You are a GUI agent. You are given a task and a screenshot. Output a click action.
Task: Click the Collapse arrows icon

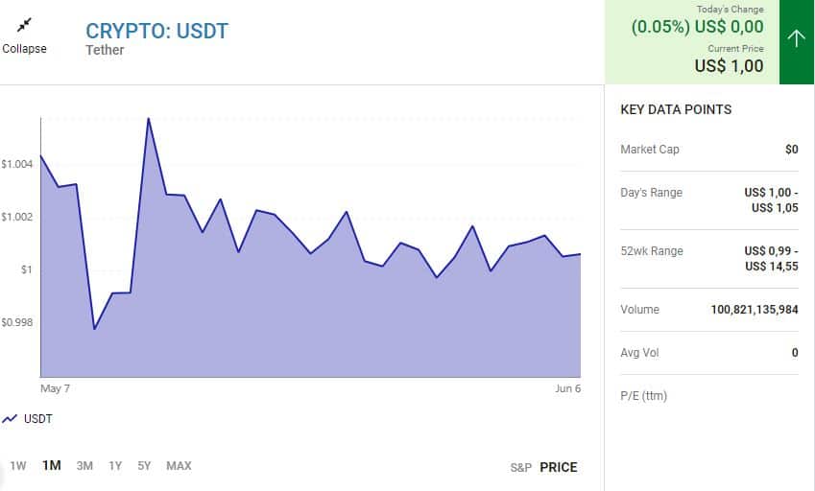coord(24,25)
